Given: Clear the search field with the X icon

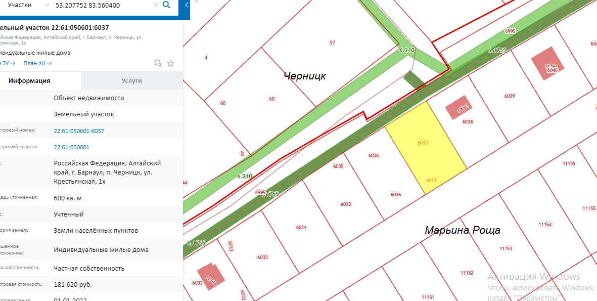Looking at the screenshot, I should pyautogui.click(x=156, y=5).
